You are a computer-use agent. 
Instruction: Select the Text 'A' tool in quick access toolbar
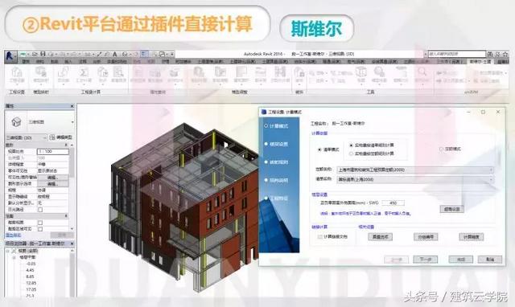pyautogui.click(x=115, y=54)
